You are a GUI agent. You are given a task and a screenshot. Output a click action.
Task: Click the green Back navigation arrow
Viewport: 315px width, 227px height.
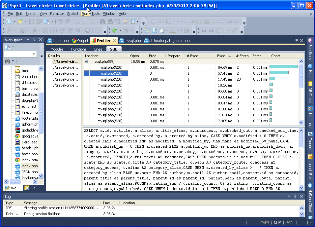114,30
